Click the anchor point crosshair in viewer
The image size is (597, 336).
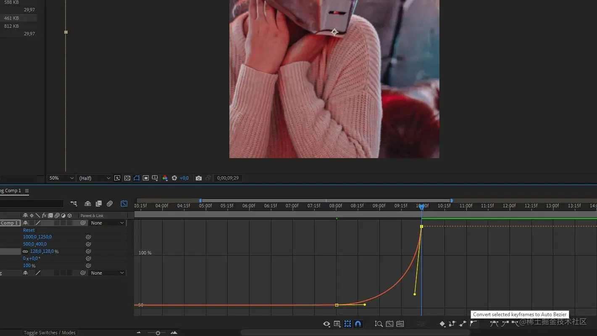(334, 32)
